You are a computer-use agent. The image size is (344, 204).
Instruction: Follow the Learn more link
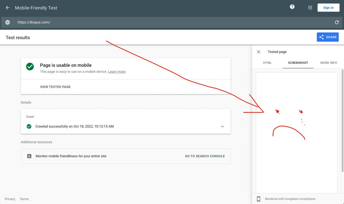pos(117,72)
